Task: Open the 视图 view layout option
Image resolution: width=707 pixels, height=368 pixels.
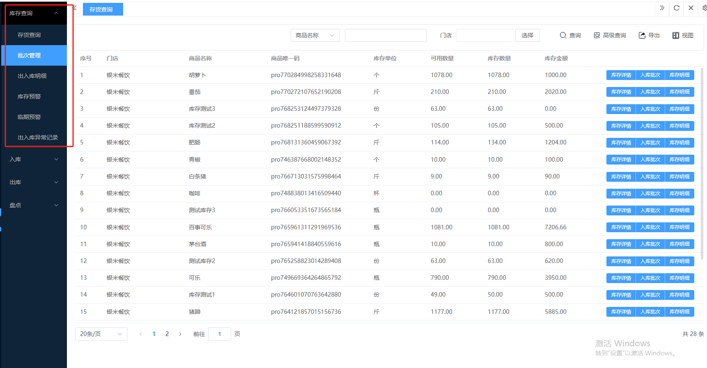Action: [683, 35]
